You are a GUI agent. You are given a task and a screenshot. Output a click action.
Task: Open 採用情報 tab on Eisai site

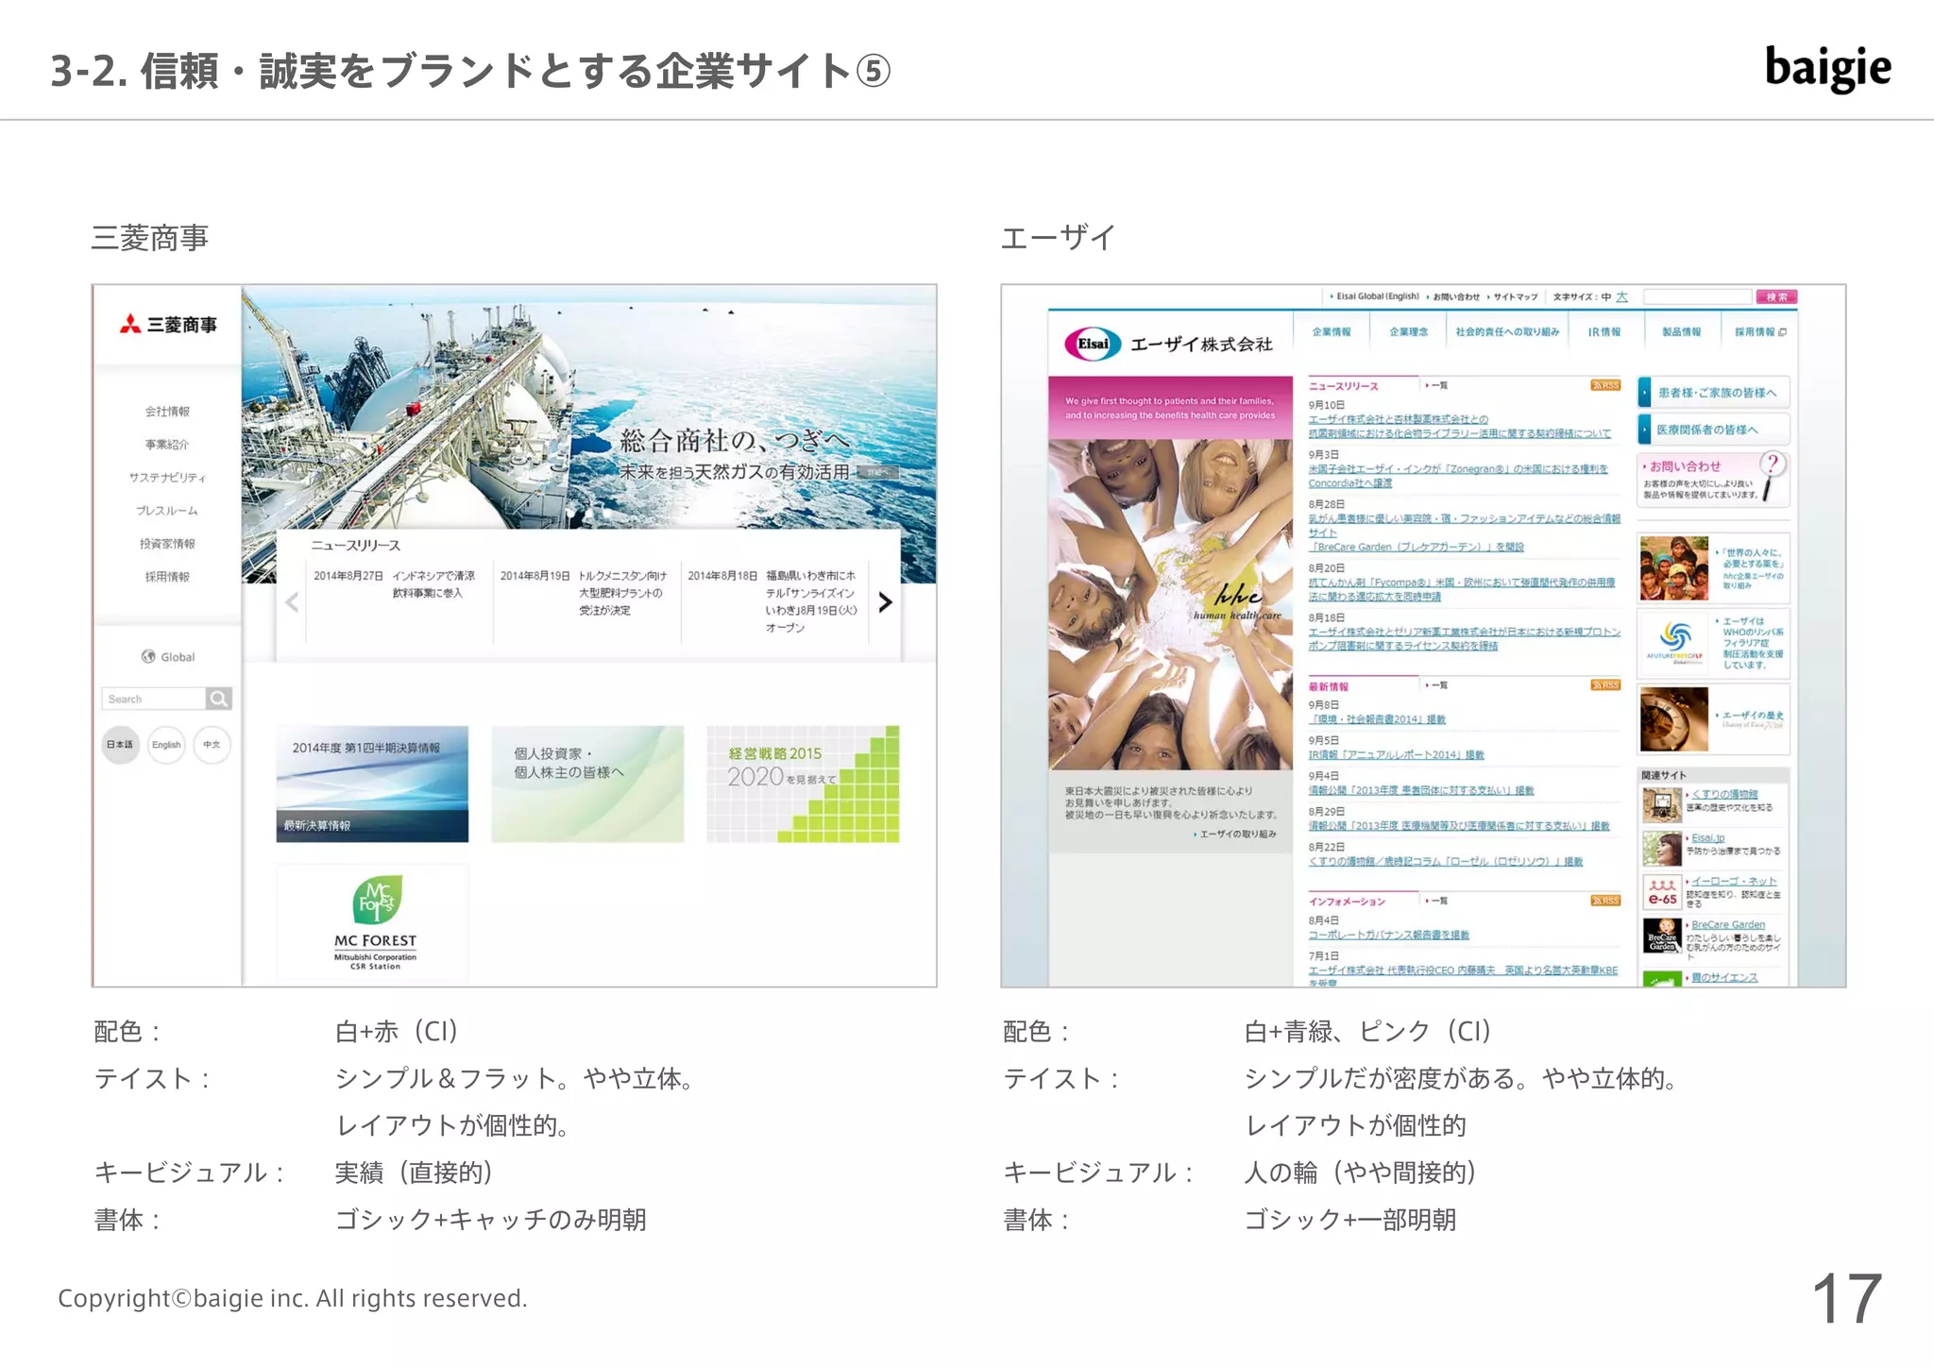click(x=1759, y=332)
